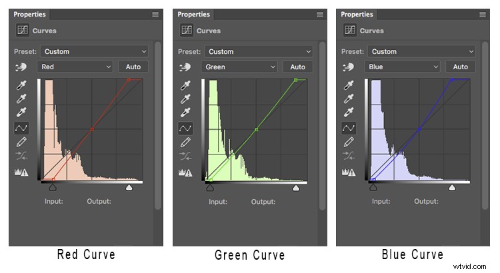Switch to pencil draw mode in Blue panel

(349, 142)
